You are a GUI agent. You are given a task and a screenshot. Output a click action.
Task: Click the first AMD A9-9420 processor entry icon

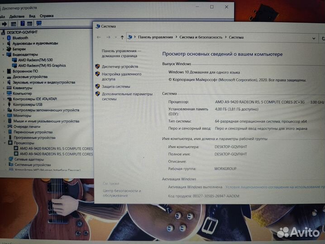tap(16, 148)
